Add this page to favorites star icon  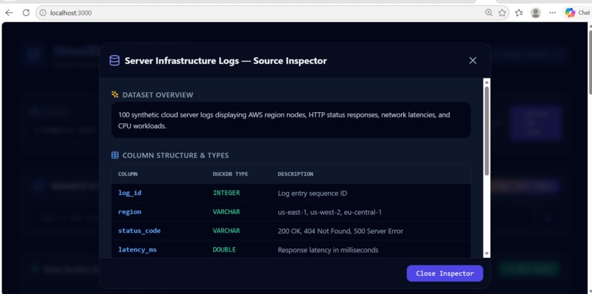tap(502, 12)
